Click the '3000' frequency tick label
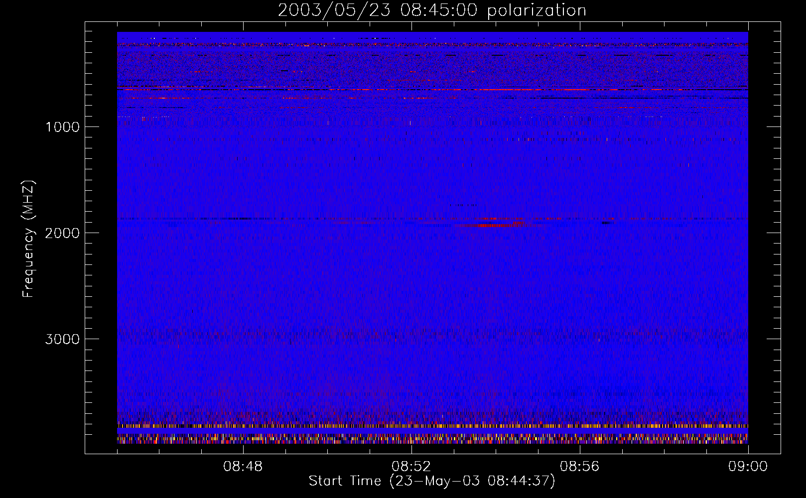This screenshot has height=498, width=806. coord(63,339)
